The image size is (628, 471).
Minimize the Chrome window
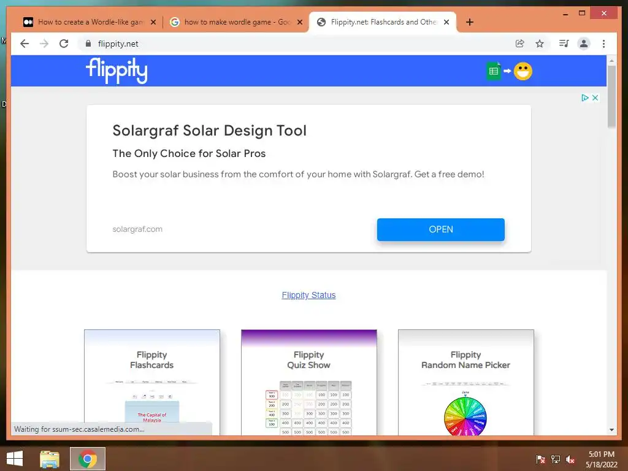565,13
